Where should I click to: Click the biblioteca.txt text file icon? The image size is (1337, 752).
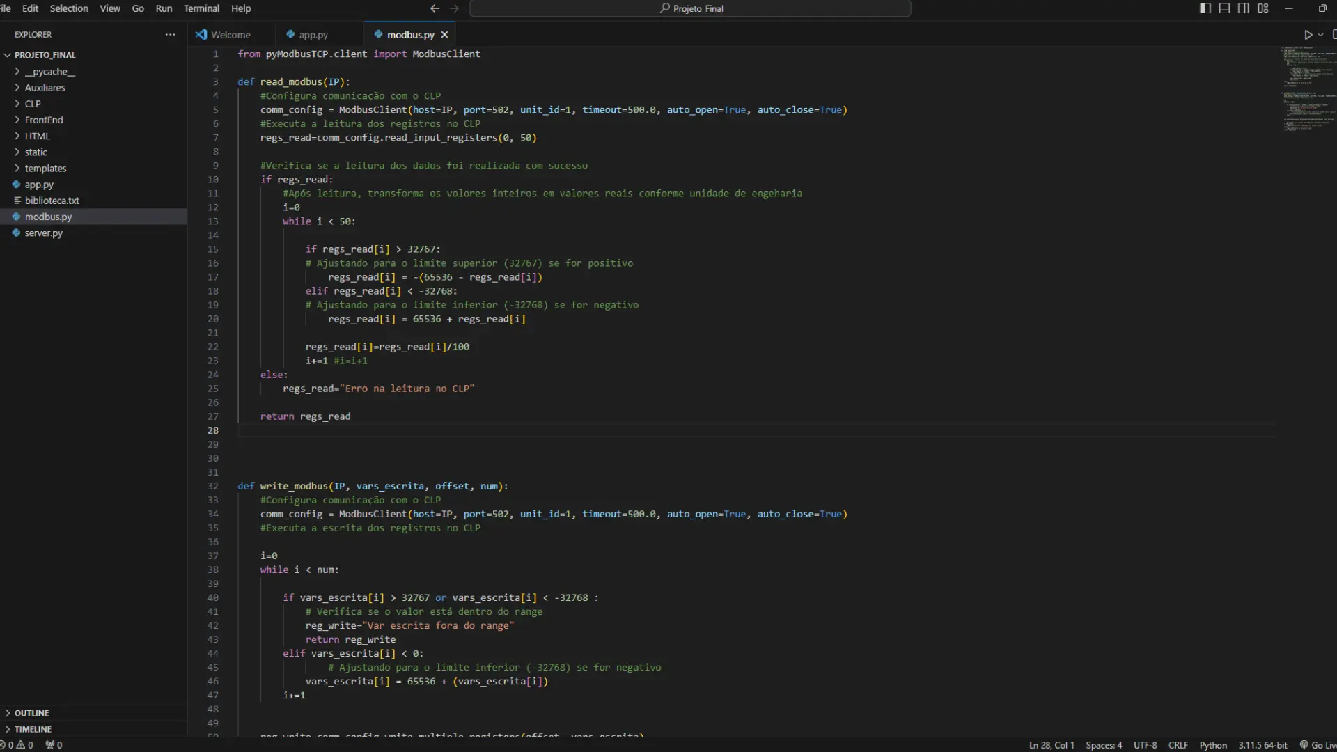[17, 201]
